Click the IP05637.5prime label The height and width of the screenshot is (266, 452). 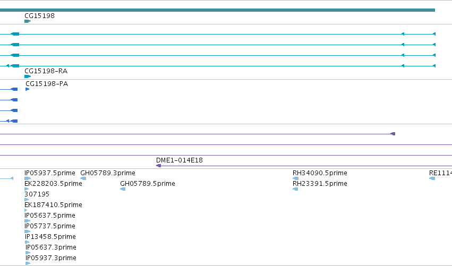[x=49, y=216]
